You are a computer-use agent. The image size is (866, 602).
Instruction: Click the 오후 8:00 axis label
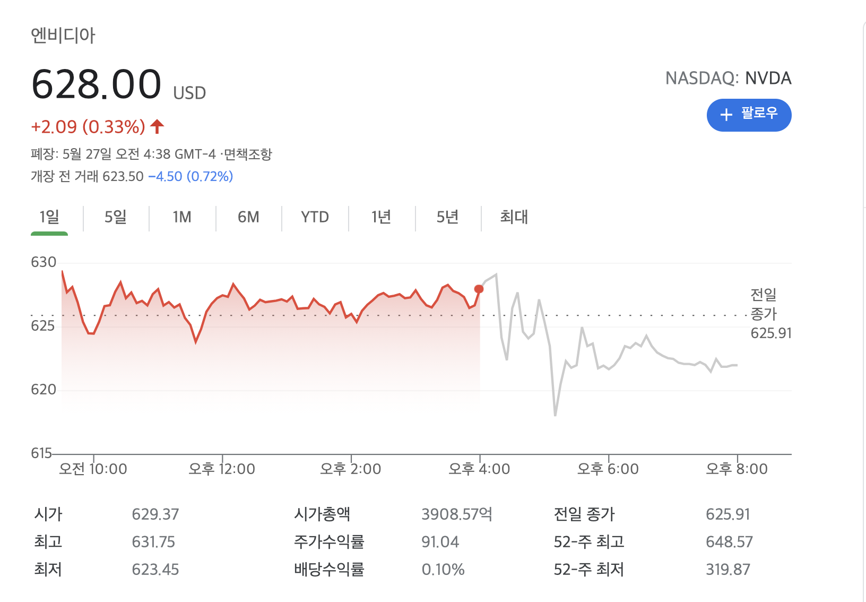click(737, 469)
